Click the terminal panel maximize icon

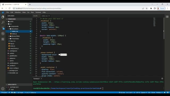click(162, 79)
